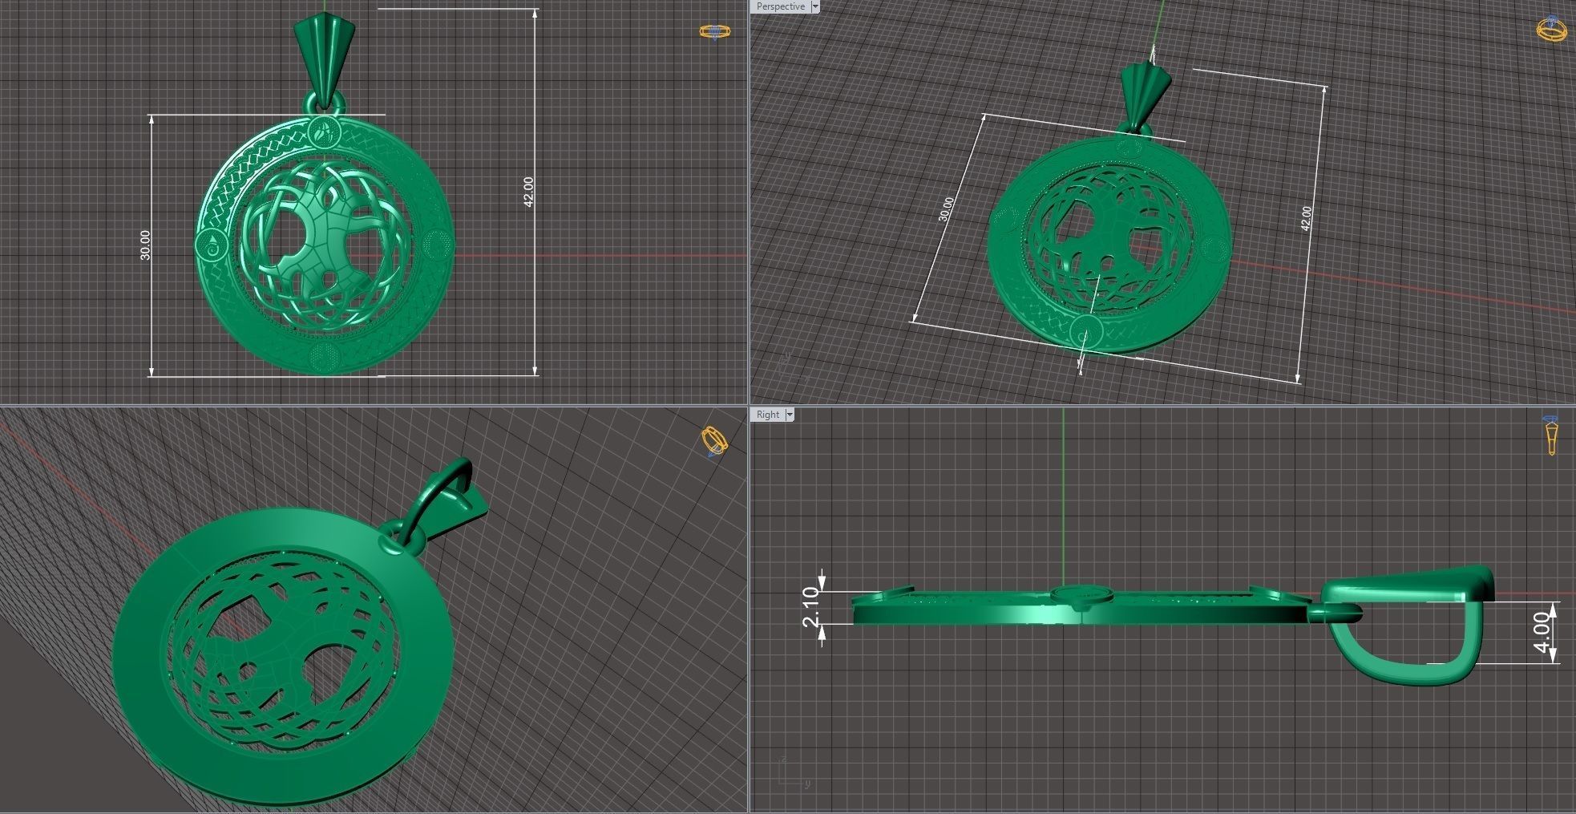Click the upright ring icon in Right viewport
This screenshot has width=1576, height=814.
coord(1552,435)
